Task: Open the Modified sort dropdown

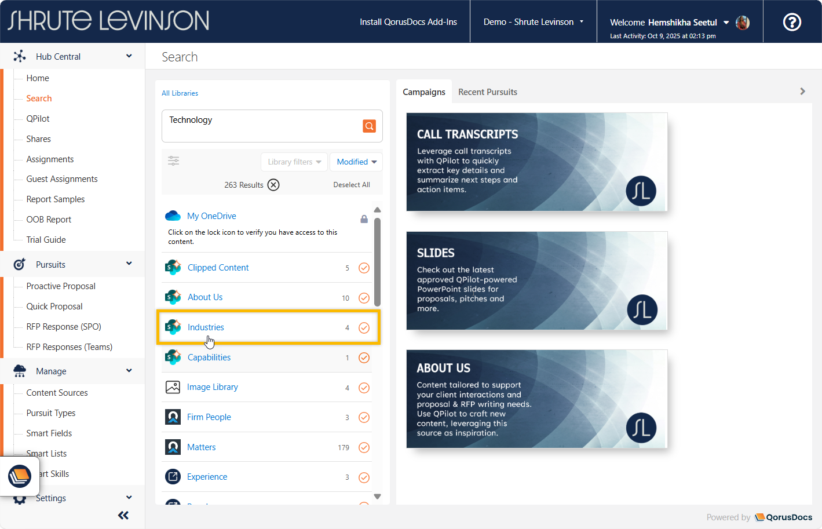Action: (x=356, y=162)
